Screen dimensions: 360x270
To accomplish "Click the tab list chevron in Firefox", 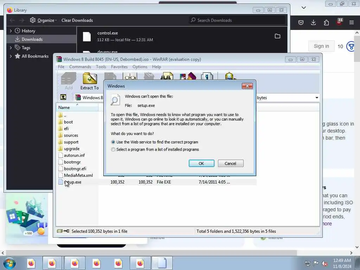I will click(x=303, y=8).
